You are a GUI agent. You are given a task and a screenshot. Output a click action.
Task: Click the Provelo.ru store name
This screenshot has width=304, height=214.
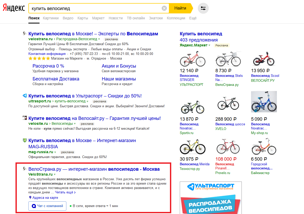pos(223,173)
